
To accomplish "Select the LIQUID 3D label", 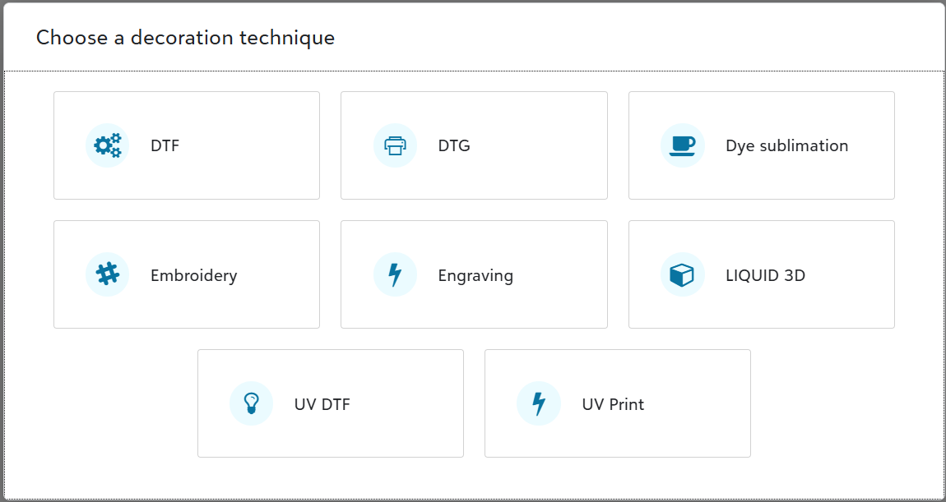I will pyautogui.click(x=765, y=275).
